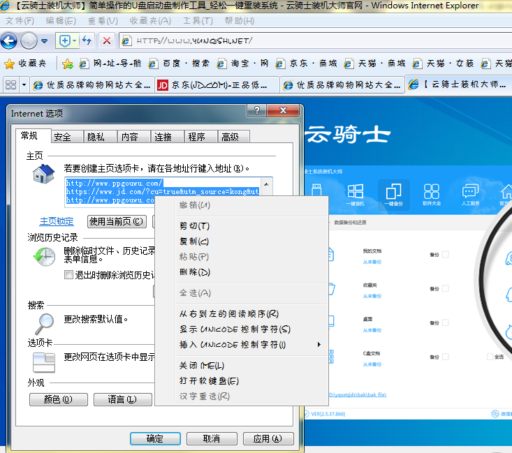
Task: Open the 网-址-导-航 favorites link
Action: [110, 64]
